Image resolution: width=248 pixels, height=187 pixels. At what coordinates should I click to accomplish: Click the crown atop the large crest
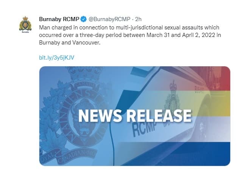[x=80, y=73]
